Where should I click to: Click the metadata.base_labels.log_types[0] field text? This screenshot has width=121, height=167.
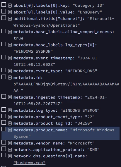[x=55, y=48]
